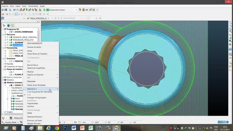Collapse the Programas NC tree node
Image resolution: width=233 pixels, height=131 pixels.
click(3, 29)
